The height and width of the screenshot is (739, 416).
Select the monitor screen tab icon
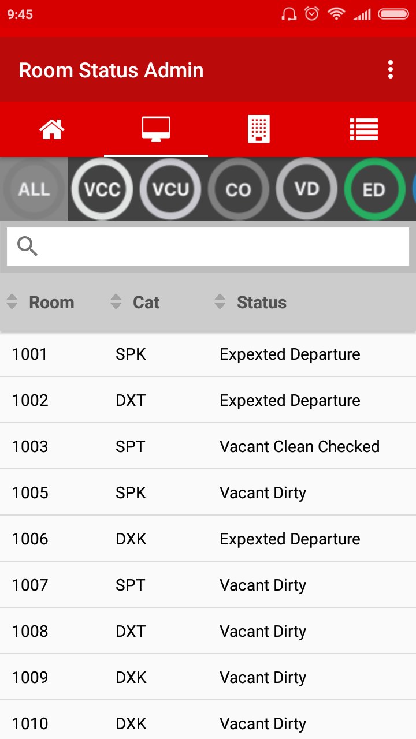pos(156,129)
